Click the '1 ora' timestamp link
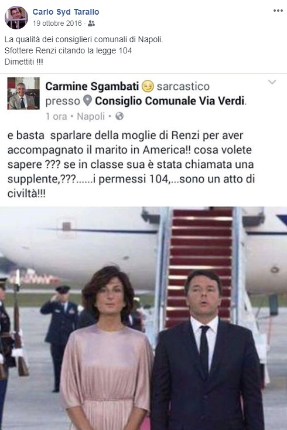The height and width of the screenshot is (430, 287). pos(56,116)
